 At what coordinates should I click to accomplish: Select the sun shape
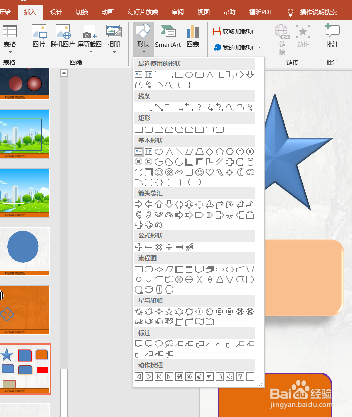(x=230, y=172)
